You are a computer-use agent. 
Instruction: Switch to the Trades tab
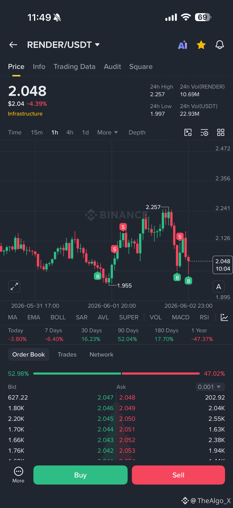pyautogui.click(x=67, y=354)
